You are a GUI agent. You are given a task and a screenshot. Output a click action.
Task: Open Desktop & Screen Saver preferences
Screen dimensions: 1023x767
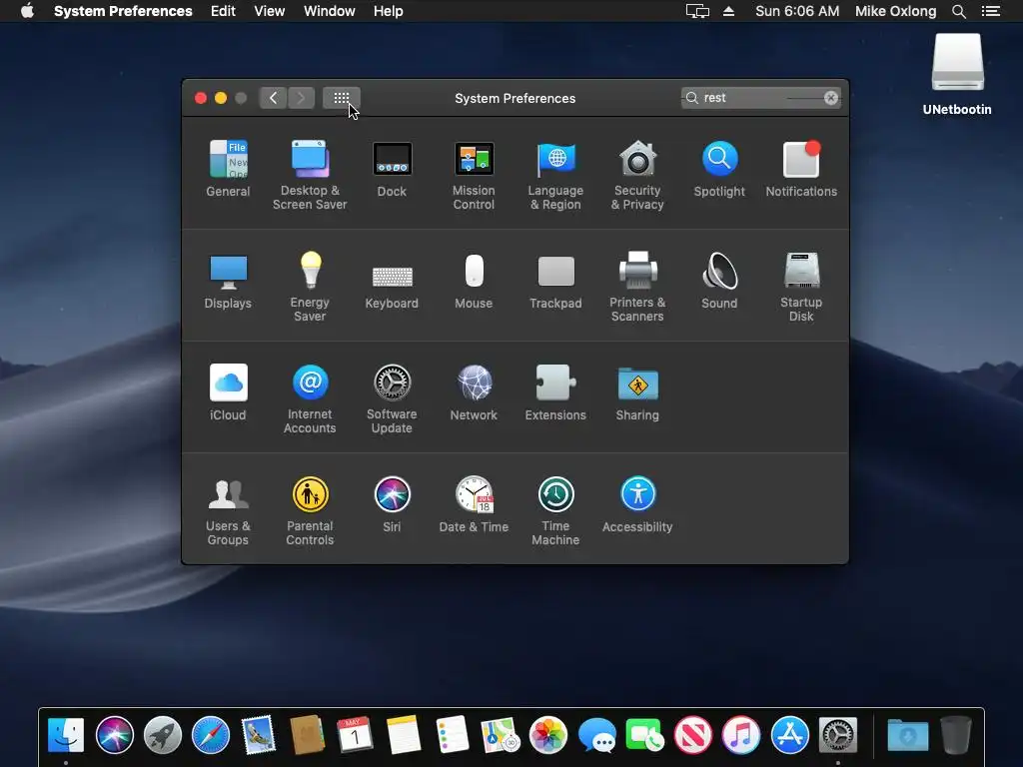coord(310,175)
